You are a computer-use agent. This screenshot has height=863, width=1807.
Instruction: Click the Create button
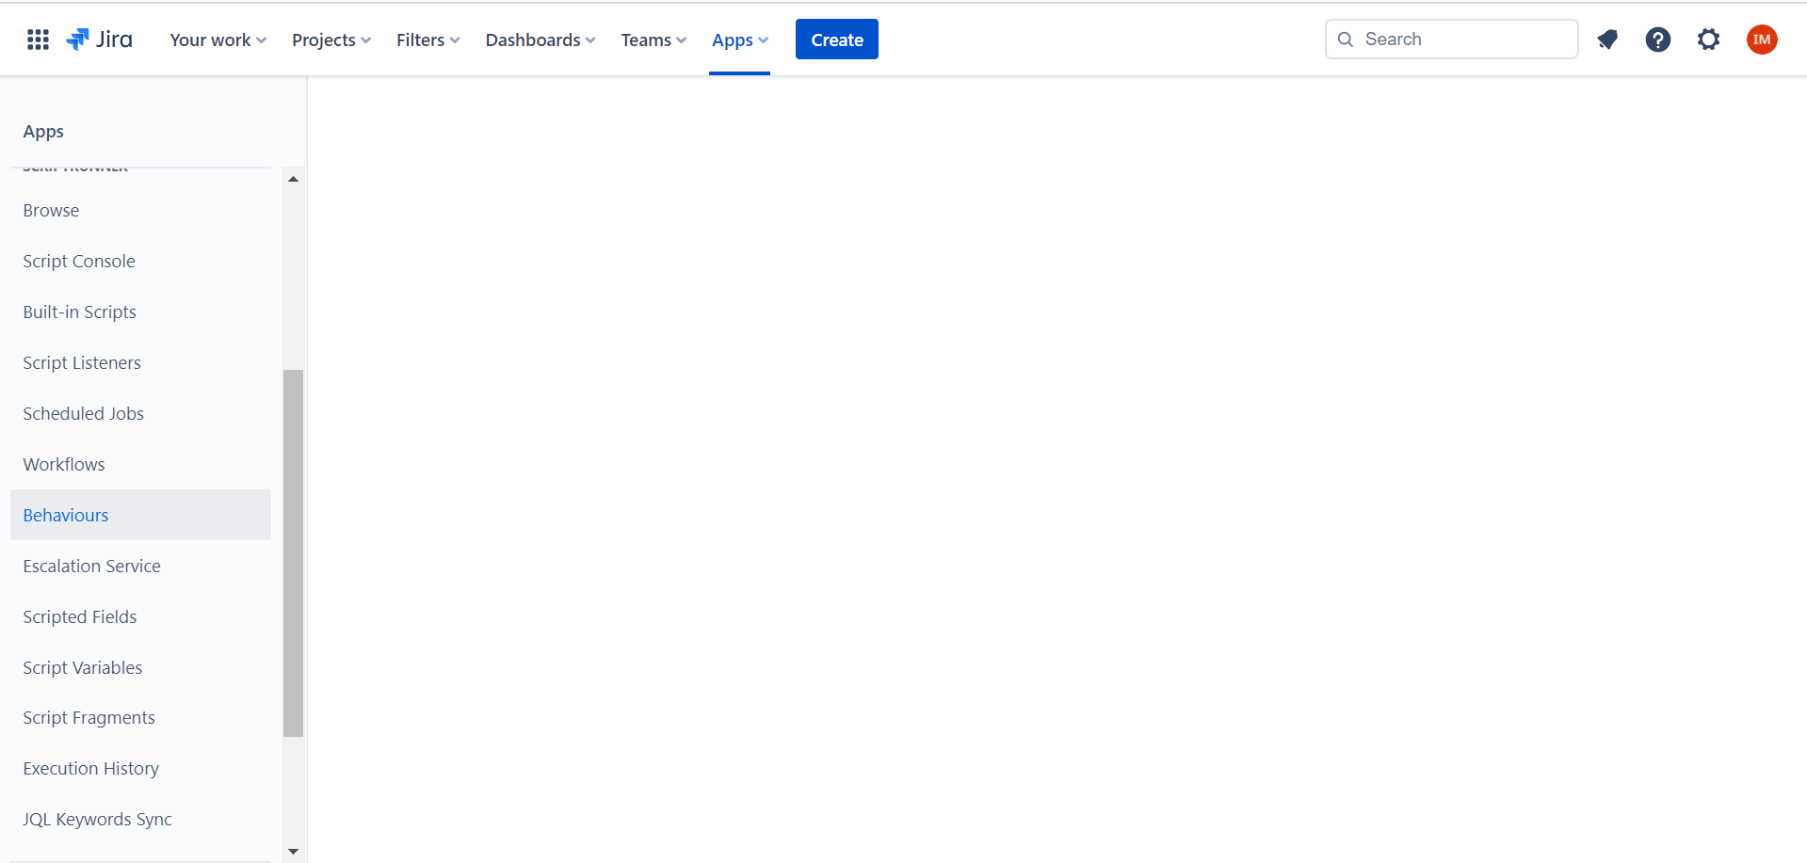[836, 39]
